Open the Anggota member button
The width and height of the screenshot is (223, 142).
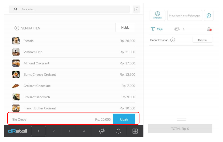[x=157, y=15]
